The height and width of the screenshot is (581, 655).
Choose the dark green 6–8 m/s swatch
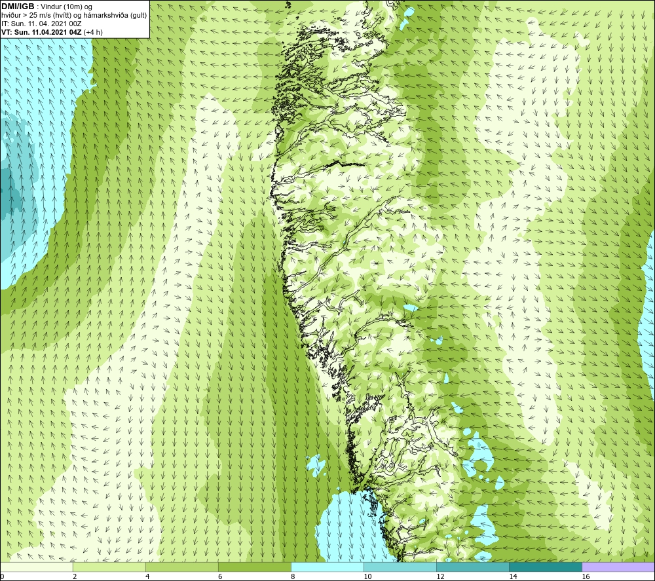click(254, 567)
